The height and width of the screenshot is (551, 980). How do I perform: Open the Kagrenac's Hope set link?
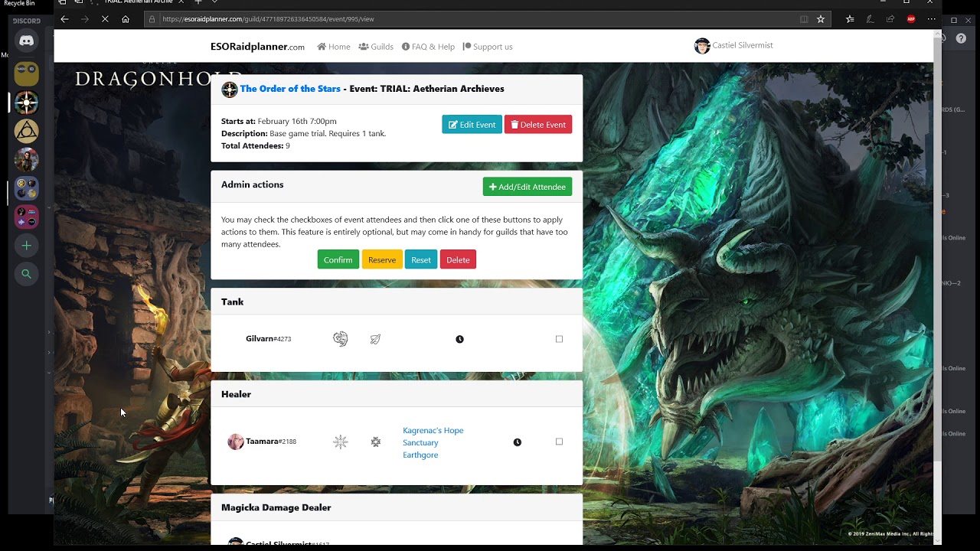tap(433, 430)
